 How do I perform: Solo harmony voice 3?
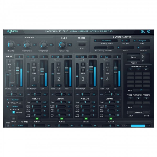pos(83,64)
